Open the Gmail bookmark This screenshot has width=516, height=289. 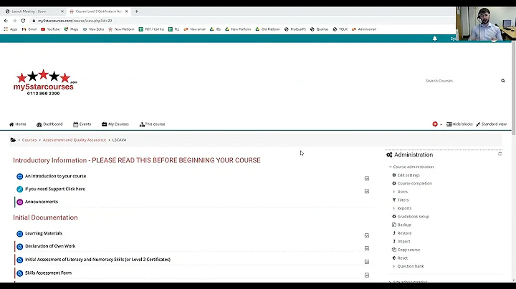click(29, 29)
